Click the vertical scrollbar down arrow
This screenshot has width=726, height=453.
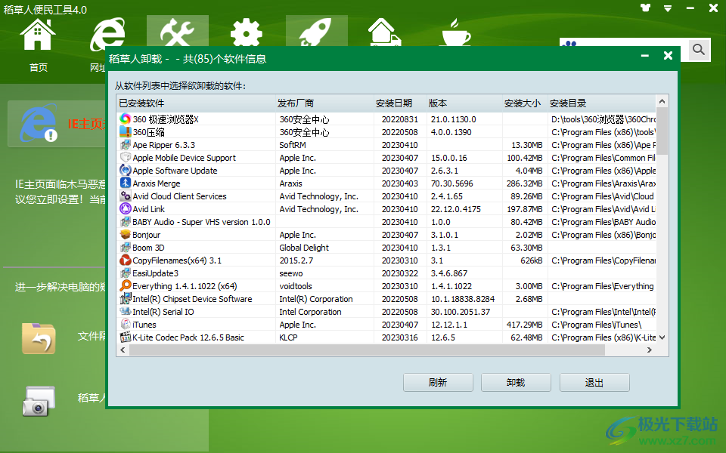click(662, 337)
